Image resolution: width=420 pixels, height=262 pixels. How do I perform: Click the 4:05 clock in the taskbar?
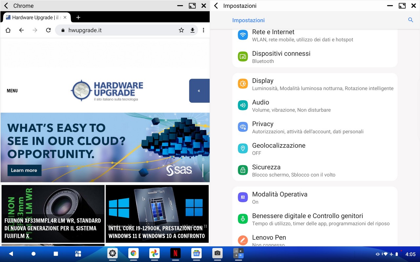click(x=410, y=254)
